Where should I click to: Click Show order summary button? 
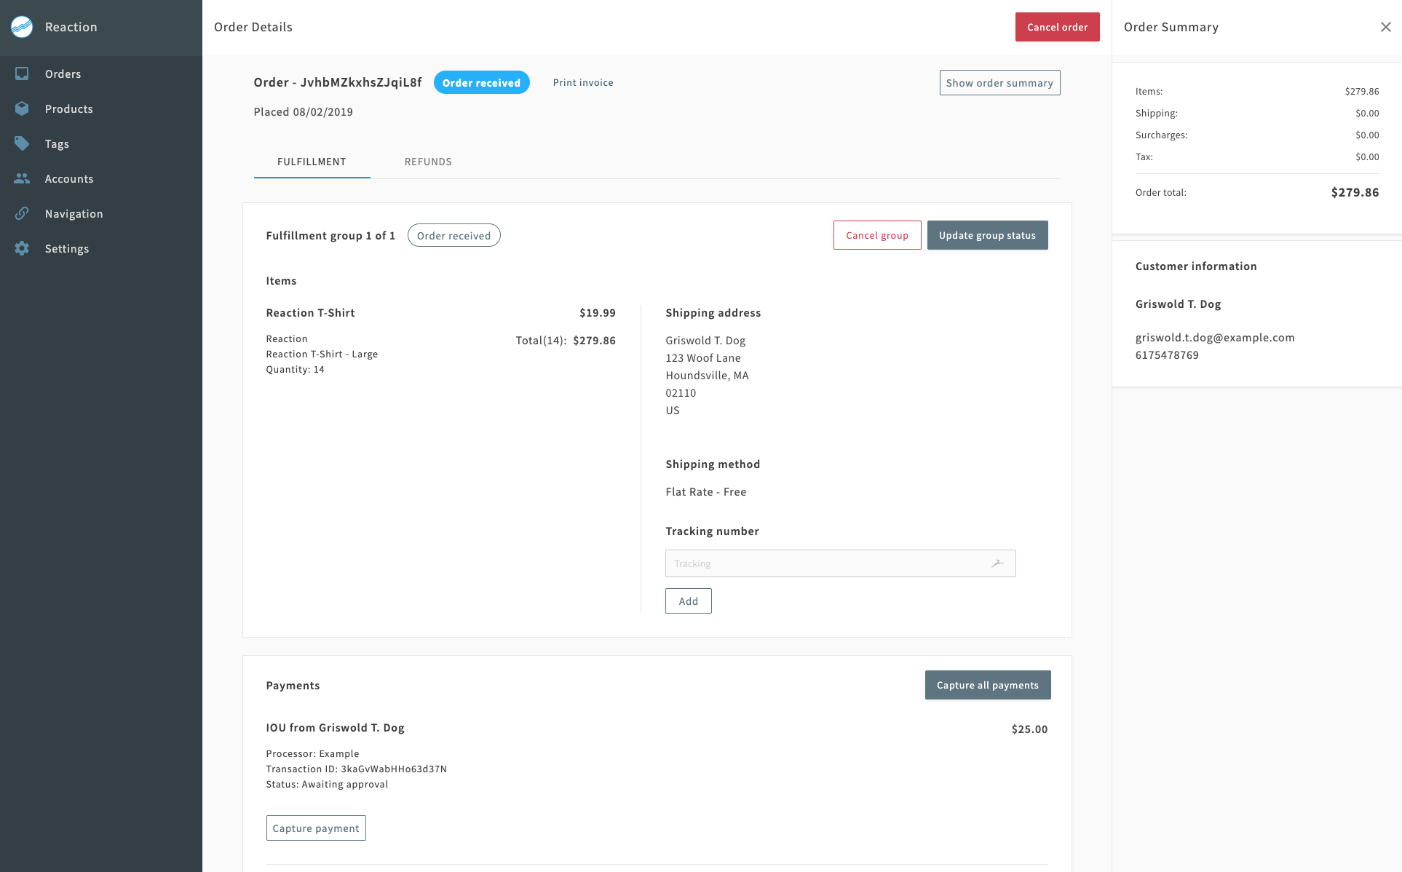(x=999, y=83)
